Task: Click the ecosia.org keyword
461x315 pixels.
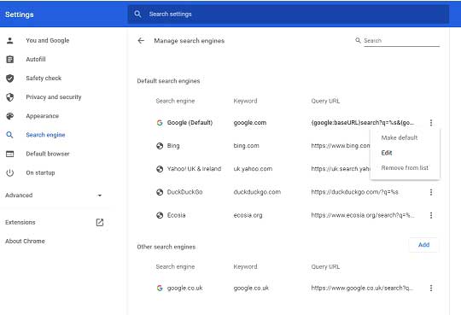Action: [x=248, y=215]
